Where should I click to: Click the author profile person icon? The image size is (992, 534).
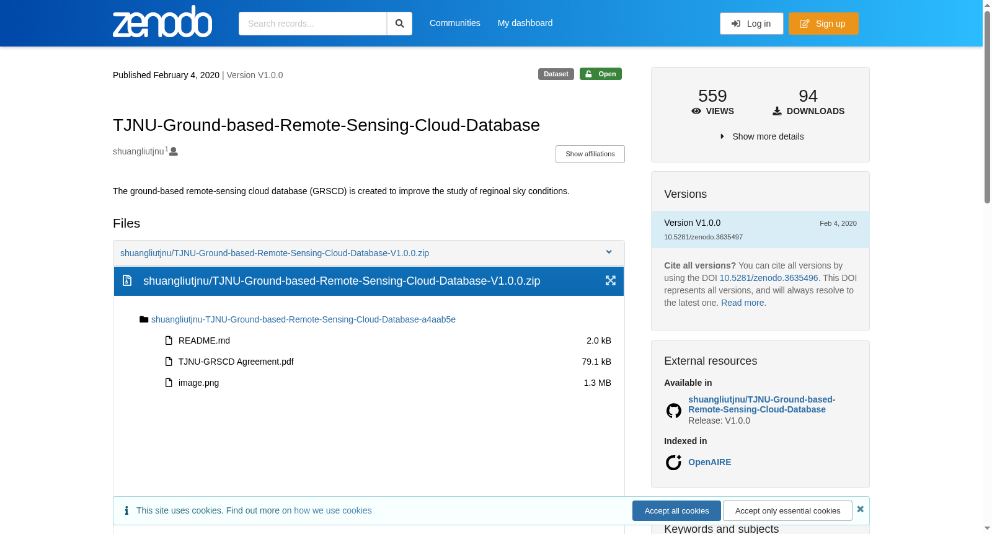(x=174, y=151)
